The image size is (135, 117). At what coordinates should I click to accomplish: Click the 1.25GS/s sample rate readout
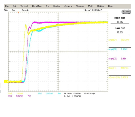point(77,93)
